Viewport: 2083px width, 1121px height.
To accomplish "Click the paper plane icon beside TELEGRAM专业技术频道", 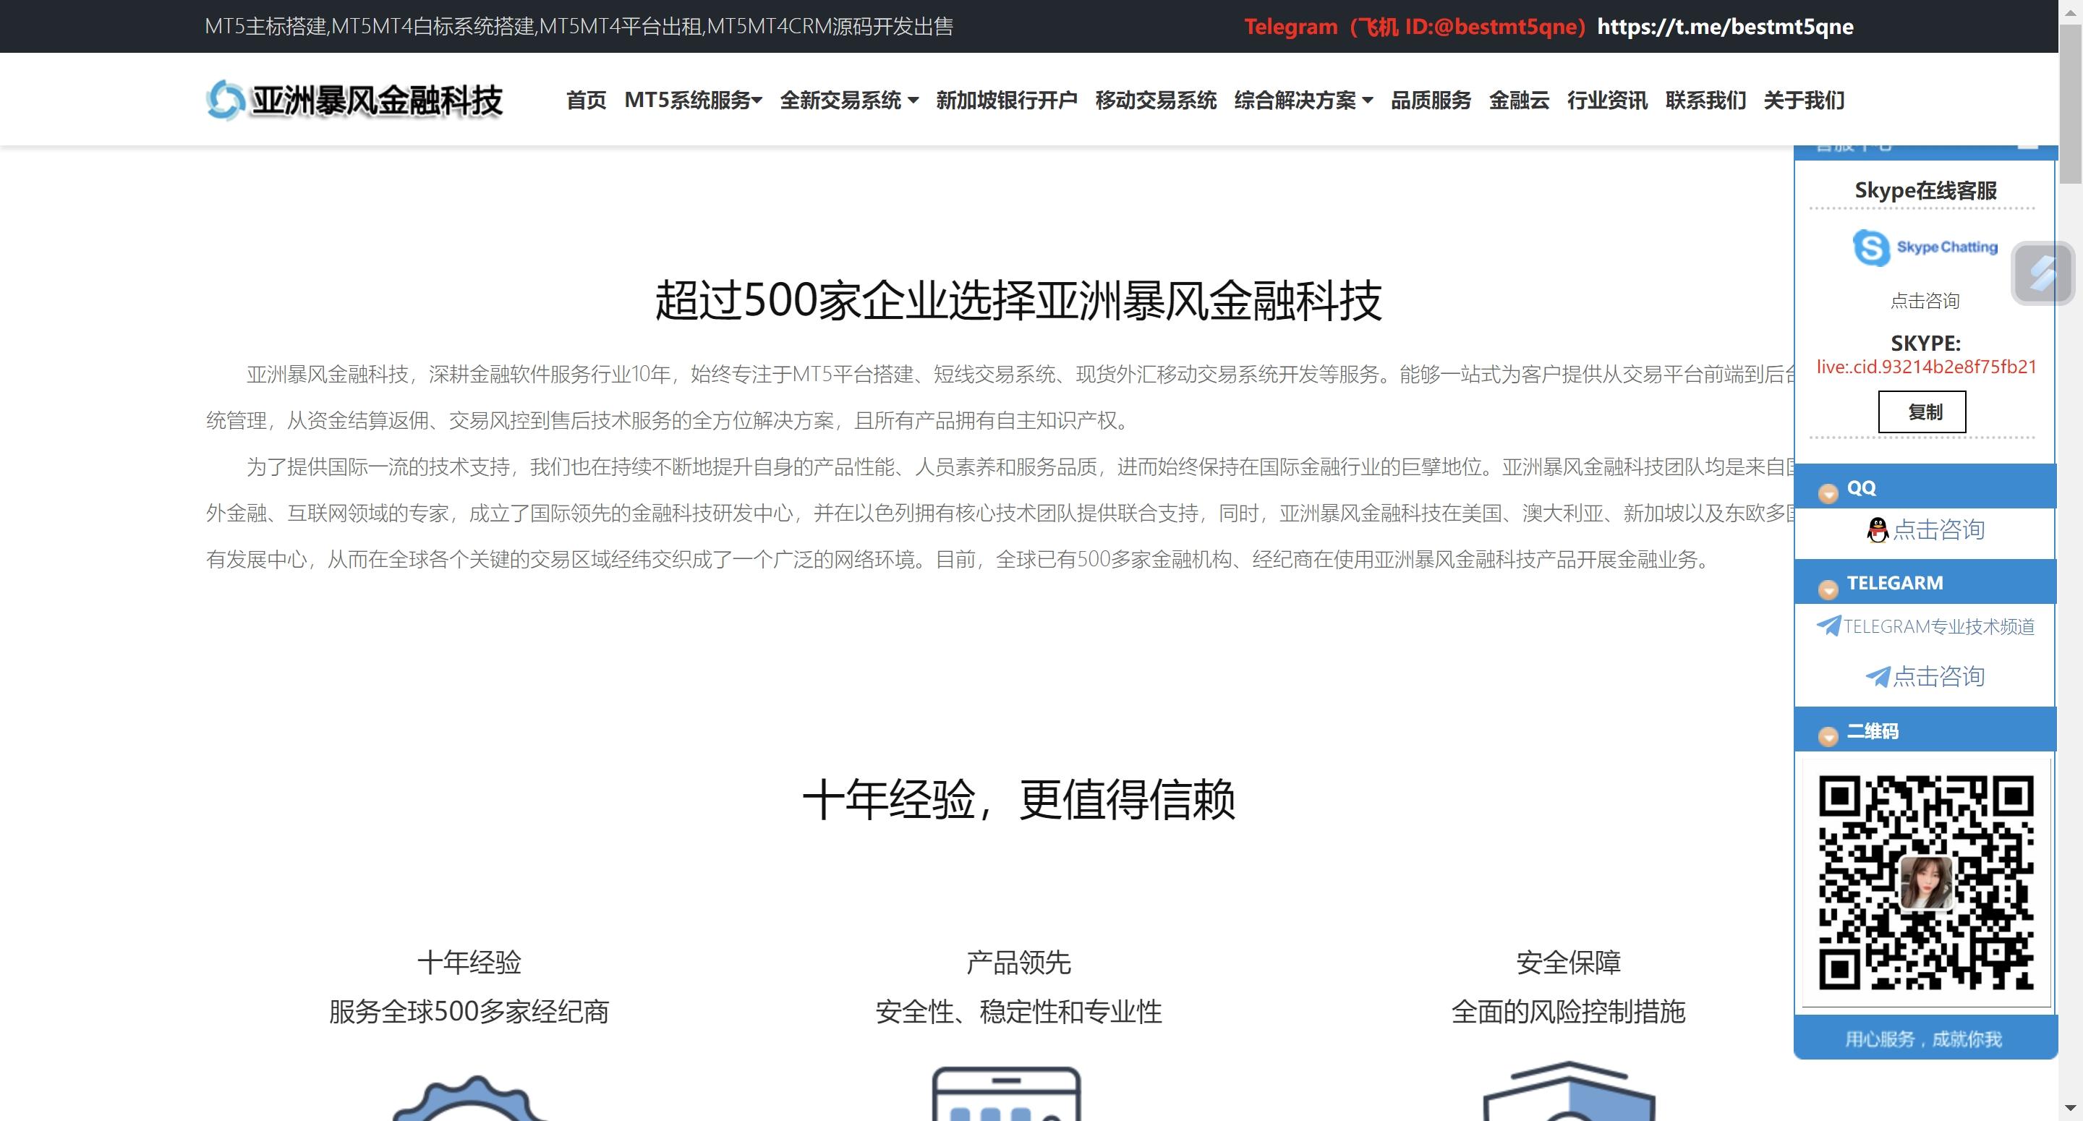I will pos(1828,626).
